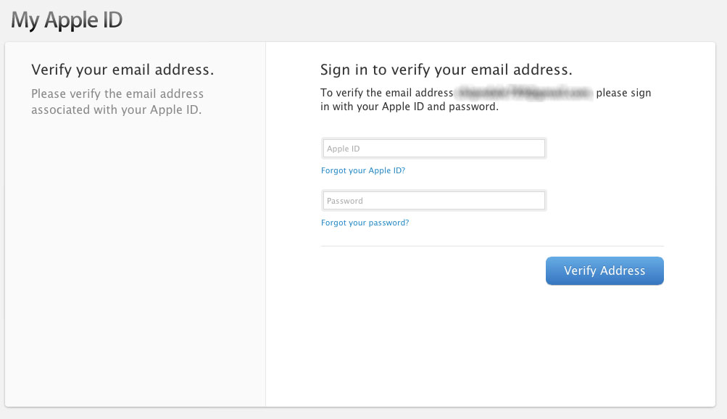Screen dimensions: 727x419
Task: Click the 'Please verify the email address' line
Action: 117,94
